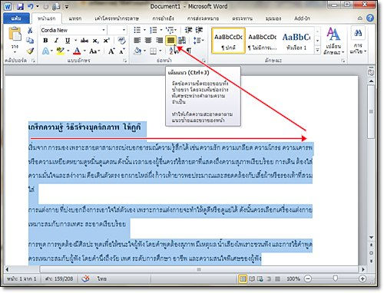
Task: Select the Heading 1 style
Action: (296, 41)
